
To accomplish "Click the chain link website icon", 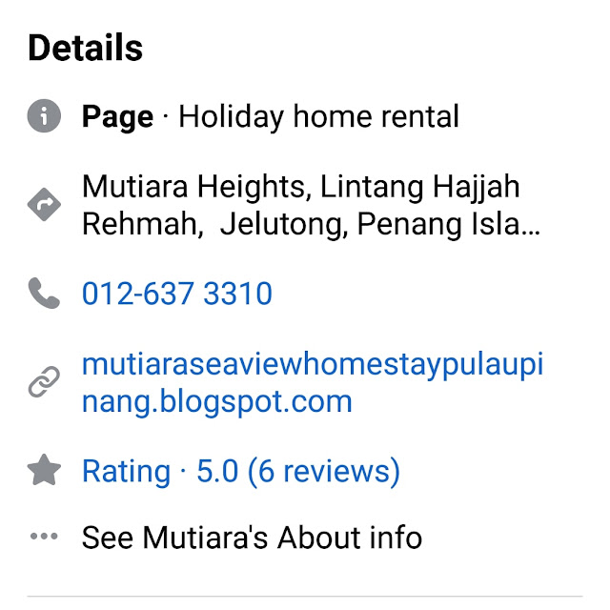I will click(x=44, y=381).
